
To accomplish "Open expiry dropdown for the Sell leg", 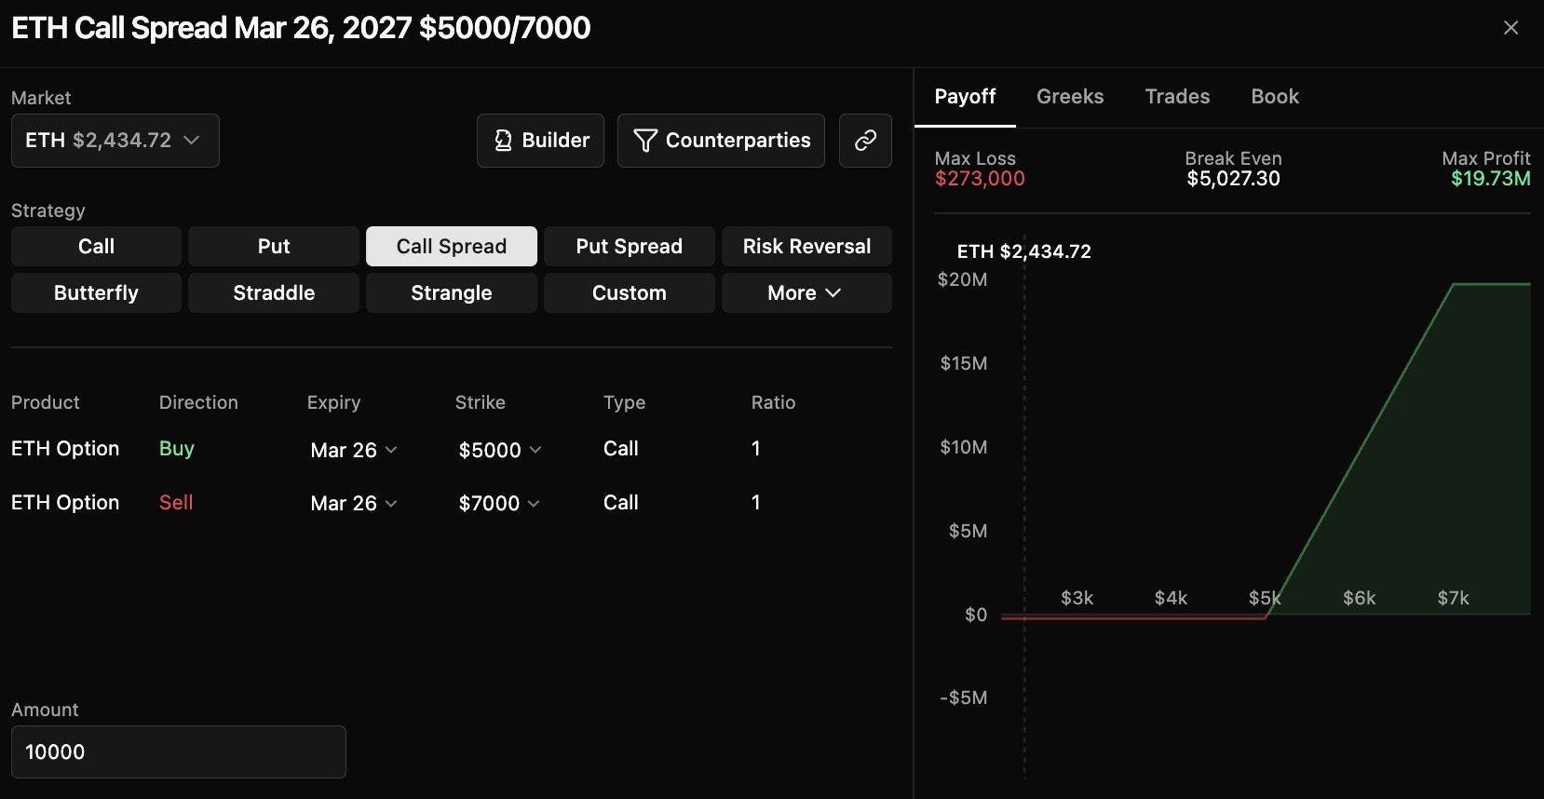I will [x=354, y=503].
